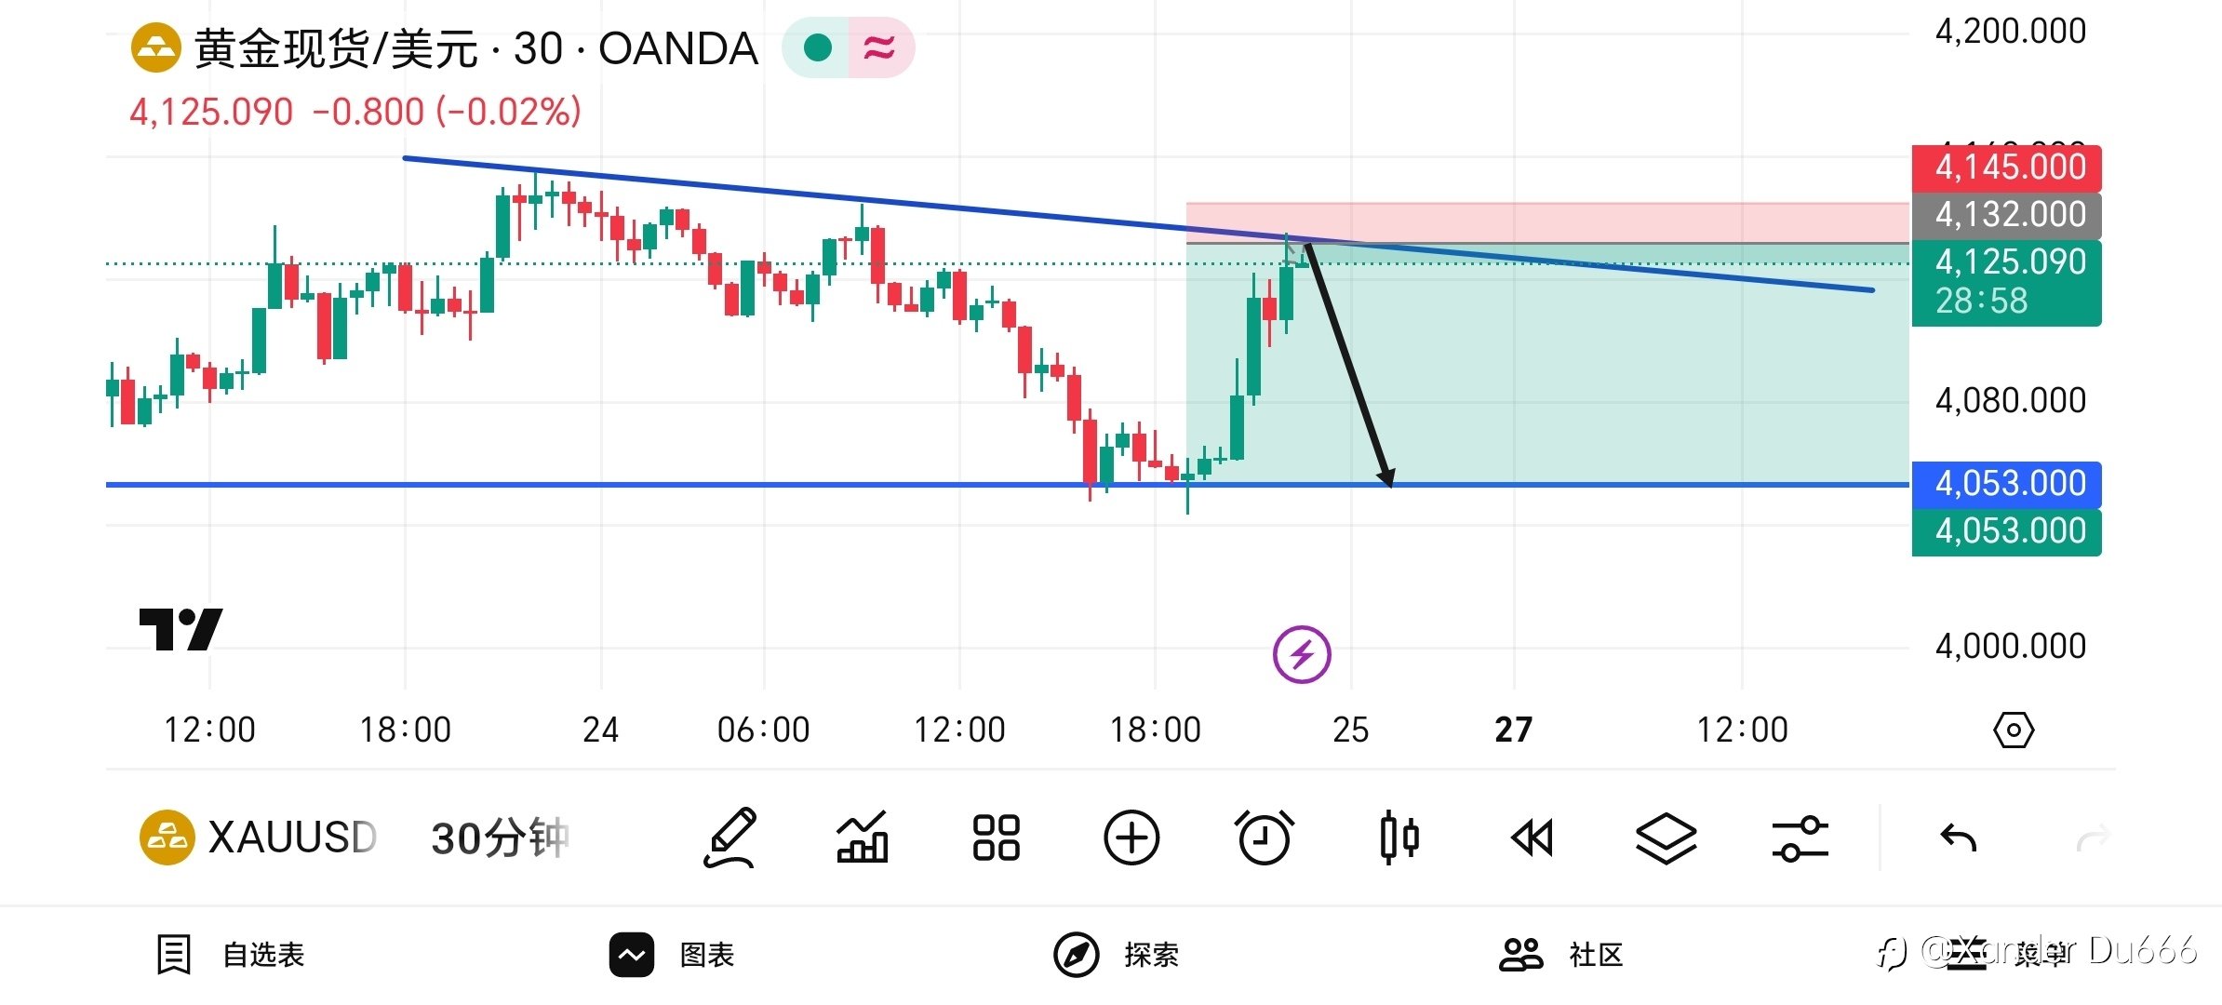Tap the add symbol plus icon
Screen dimensions: 2222x1005
[x=1131, y=837]
